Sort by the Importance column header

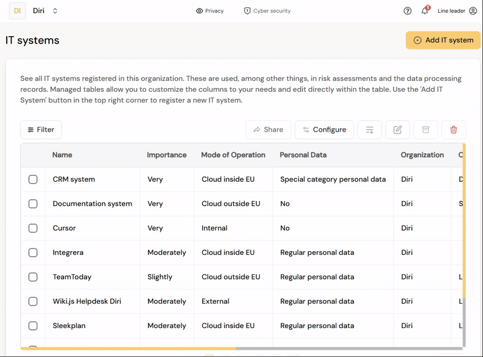click(167, 155)
